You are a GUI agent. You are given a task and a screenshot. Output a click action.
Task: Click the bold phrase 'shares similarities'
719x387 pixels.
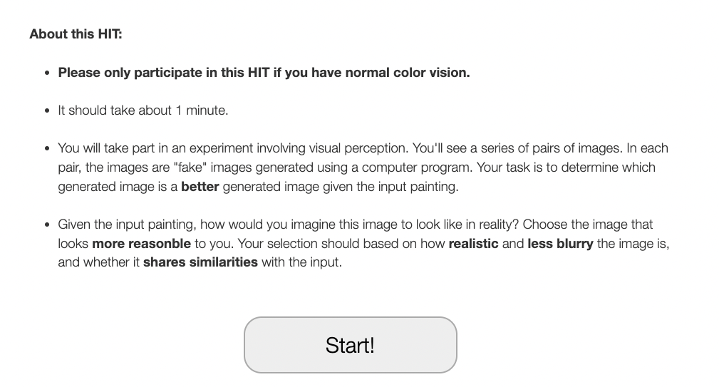click(x=200, y=262)
